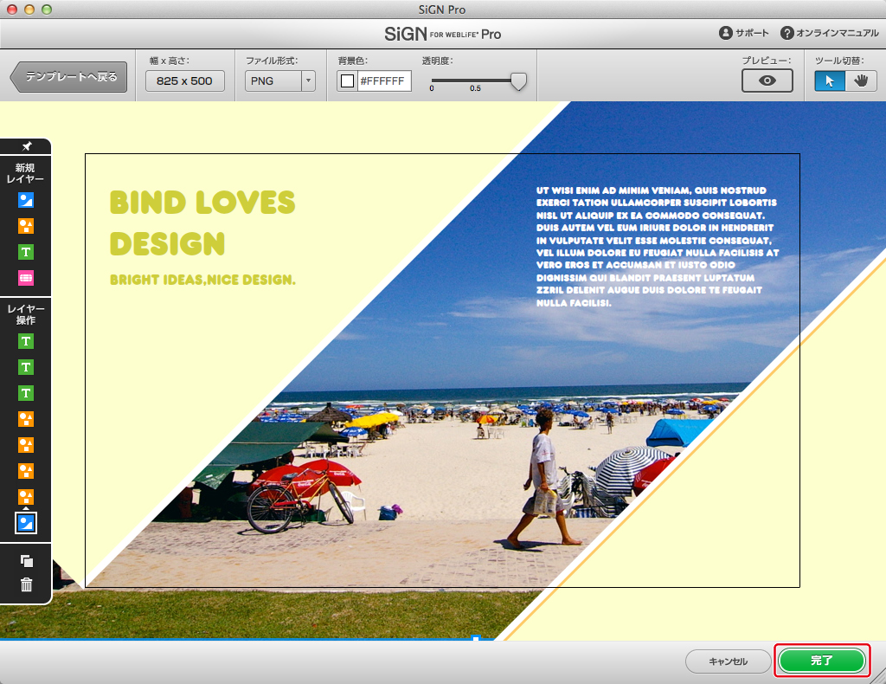Viewport: 886px width, 684px height.
Task: Open the background color swatch
Action: [348, 81]
